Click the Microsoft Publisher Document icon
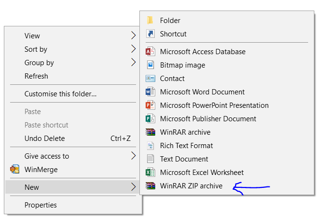The height and width of the screenshot is (220, 323). click(150, 119)
